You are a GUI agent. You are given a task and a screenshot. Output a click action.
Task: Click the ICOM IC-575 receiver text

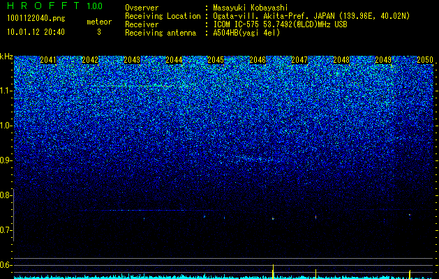point(280,24)
